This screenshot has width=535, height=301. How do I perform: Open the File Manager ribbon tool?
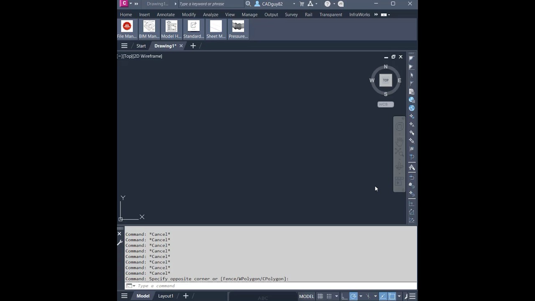click(x=127, y=29)
